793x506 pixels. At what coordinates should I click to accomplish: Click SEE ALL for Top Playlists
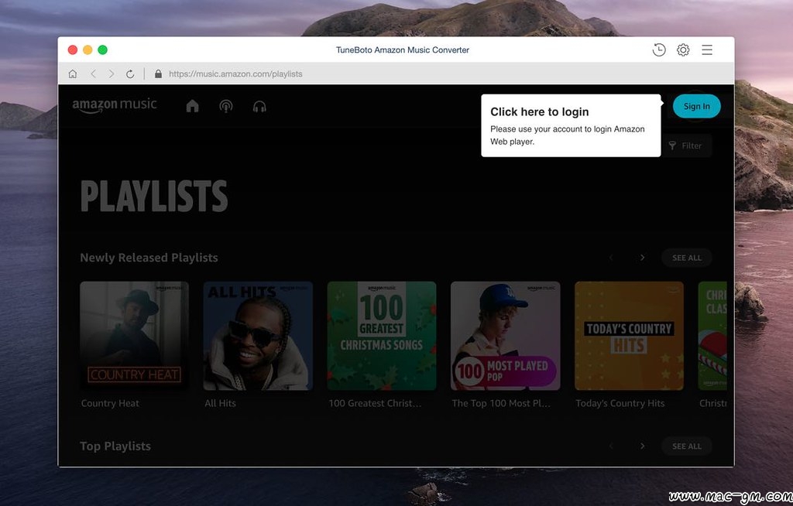[686, 446]
